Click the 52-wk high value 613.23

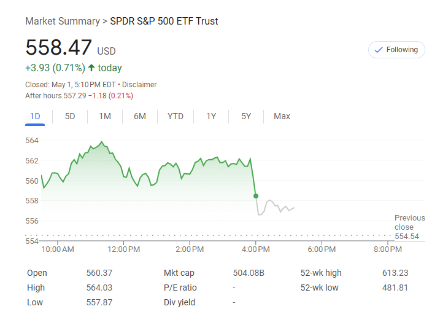coord(395,273)
